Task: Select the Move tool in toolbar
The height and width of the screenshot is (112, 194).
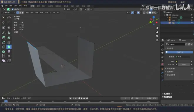Action: point(4,23)
